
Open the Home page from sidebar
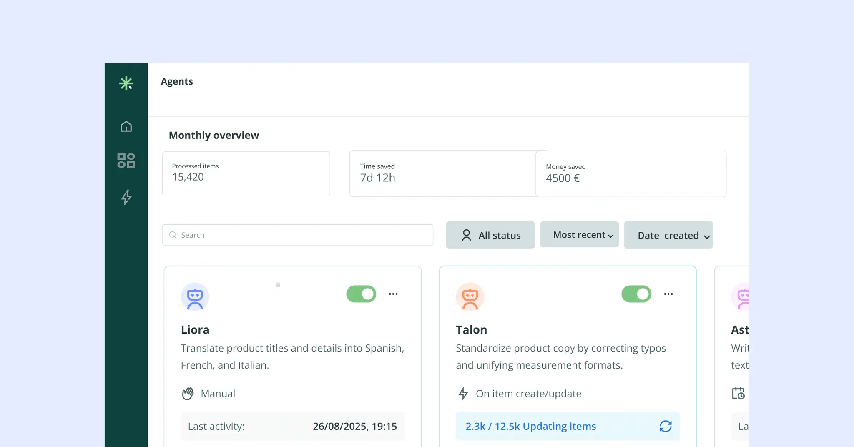pos(126,126)
